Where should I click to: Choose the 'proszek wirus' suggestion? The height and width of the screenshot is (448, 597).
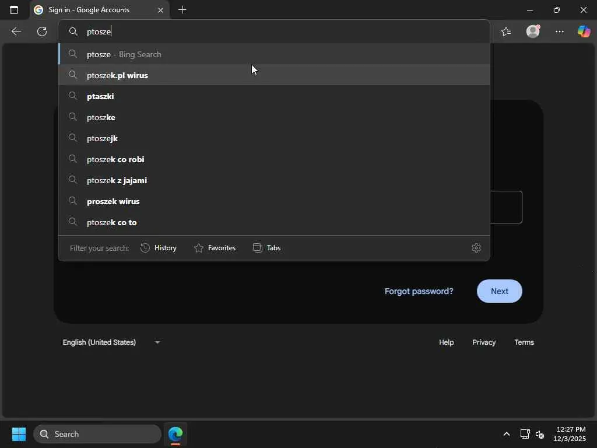pyautogui.click(x=274, y=201)
